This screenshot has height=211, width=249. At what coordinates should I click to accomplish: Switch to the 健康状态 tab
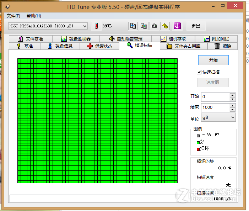point(99,46)
